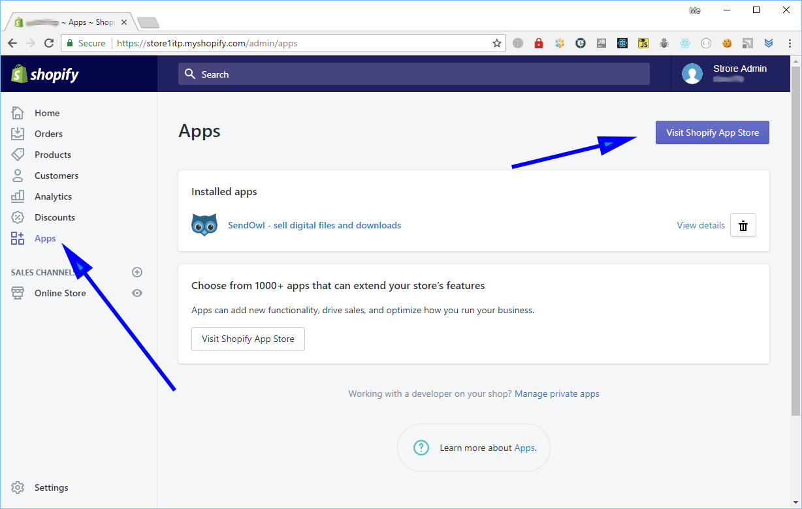Close the Apps ~ Shopify browser tab
This screenshot has width=802, height=509.
(125, 22)
